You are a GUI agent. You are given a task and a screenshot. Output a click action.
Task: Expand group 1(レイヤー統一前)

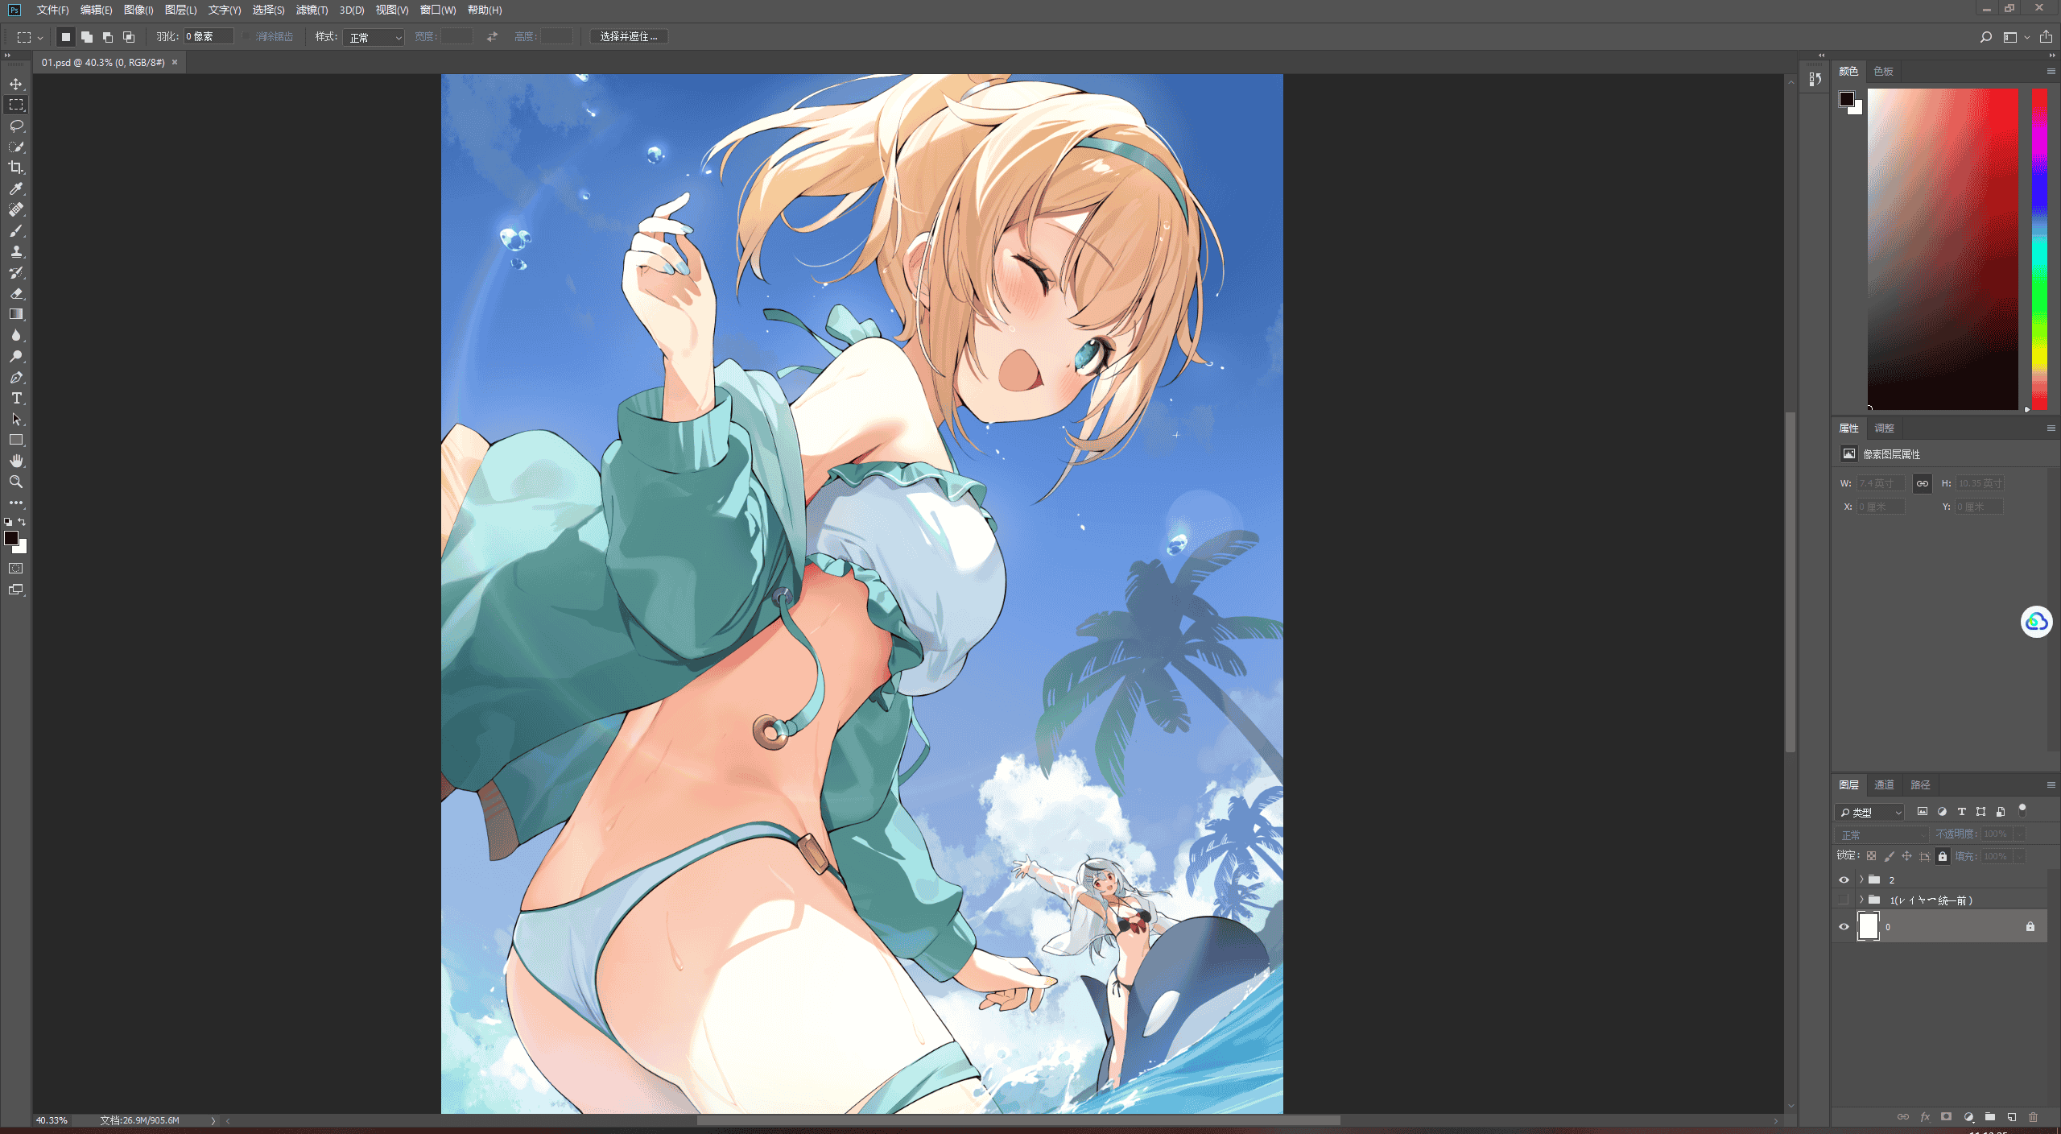(1861, 900)
